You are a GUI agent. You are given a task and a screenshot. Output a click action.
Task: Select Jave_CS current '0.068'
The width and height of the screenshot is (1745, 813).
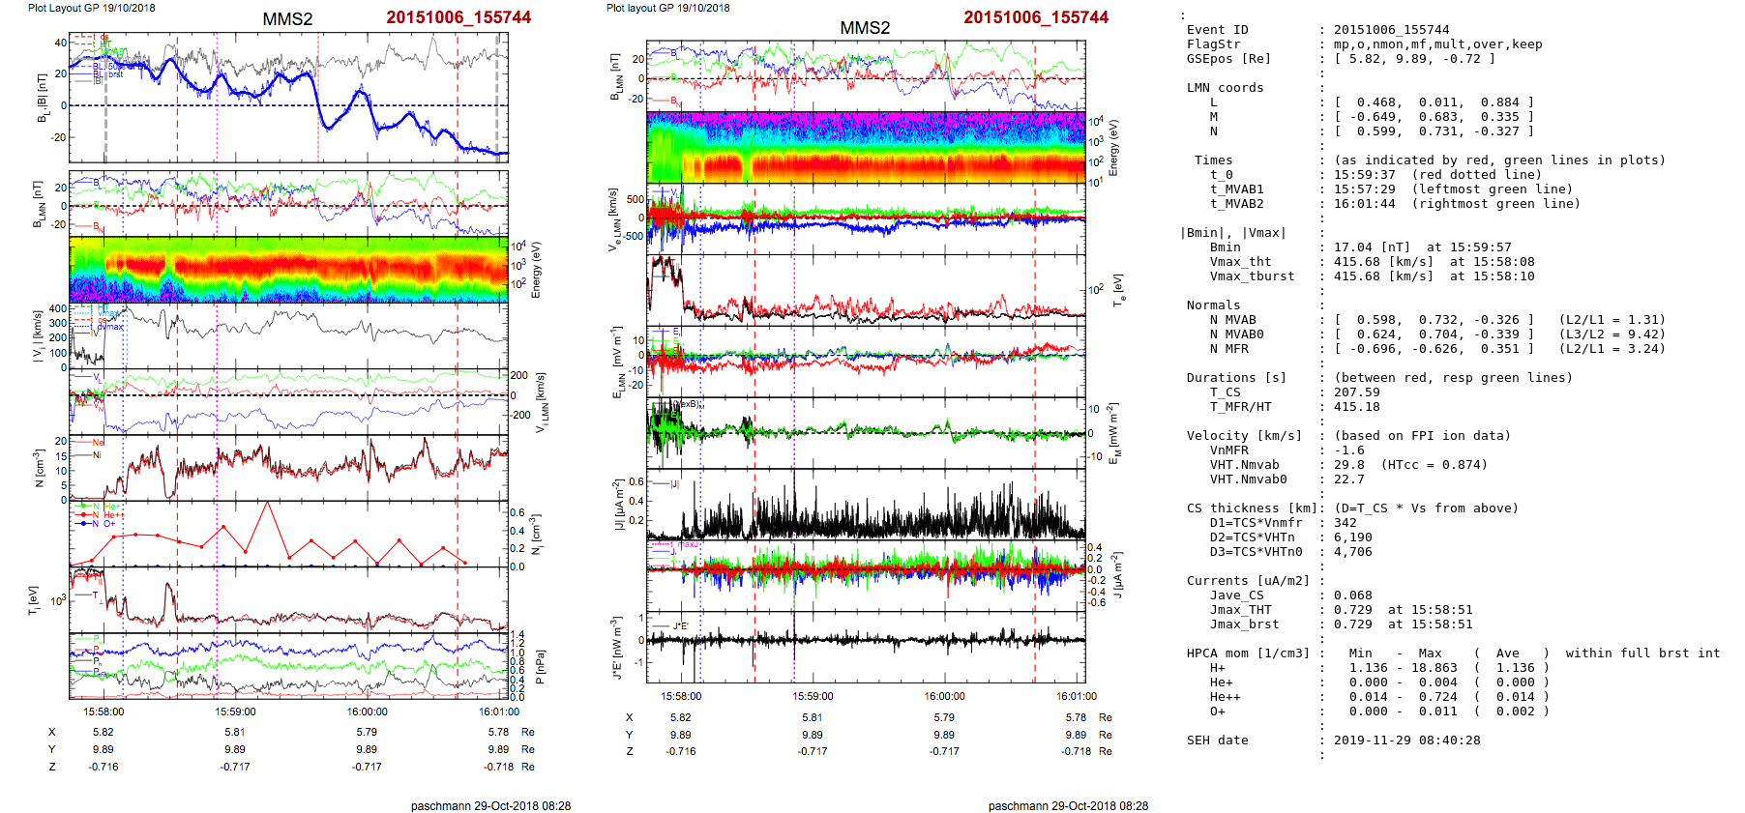click(x=1353, y=595)
